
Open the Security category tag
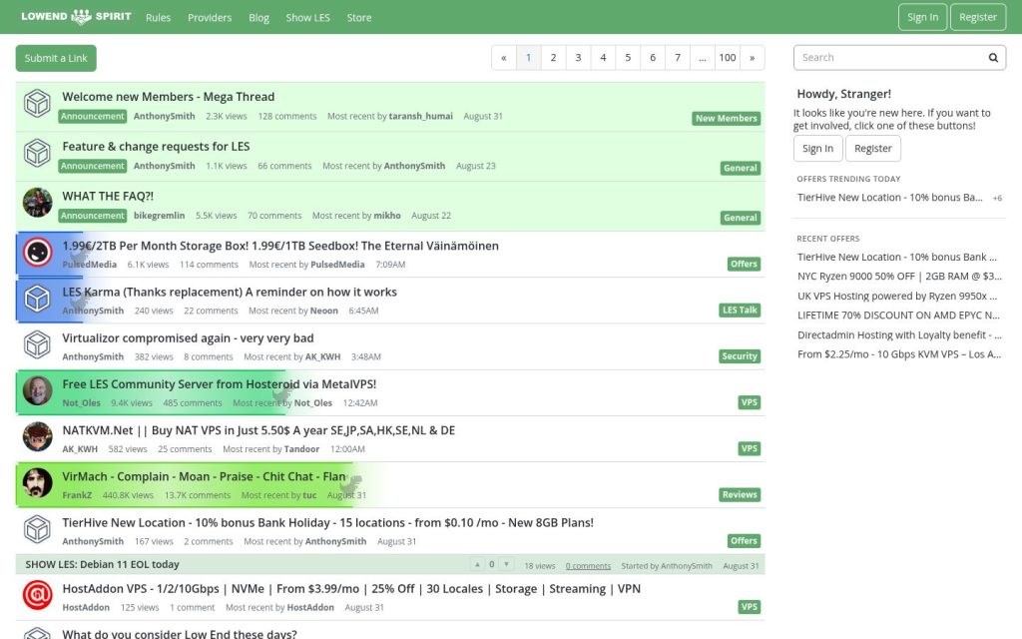click(x=740, y=356)
